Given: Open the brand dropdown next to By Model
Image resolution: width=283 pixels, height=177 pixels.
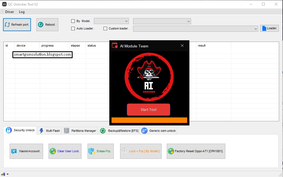Looking at the screenshot, I should coord(111,21).
